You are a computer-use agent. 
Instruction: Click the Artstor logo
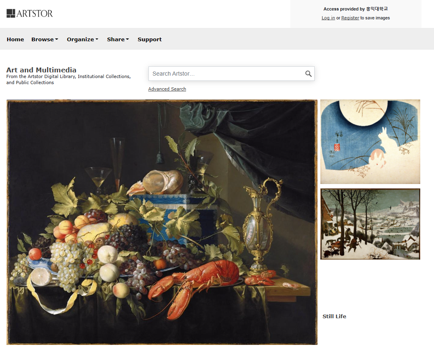[30, 13]
